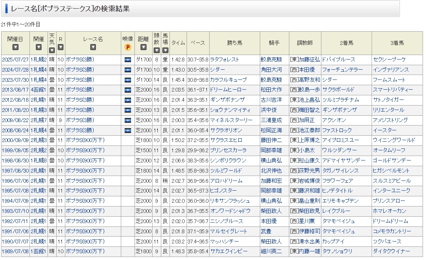Screen dimensions: 426x260
Task: Open jockey 岡部幸雄 in 1995 row
Action: 272,191
